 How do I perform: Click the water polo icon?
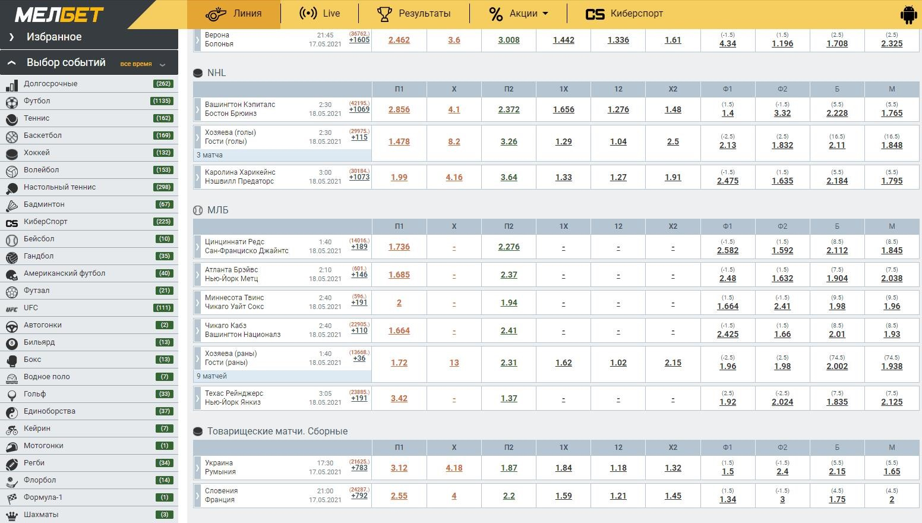click(11, 377)
